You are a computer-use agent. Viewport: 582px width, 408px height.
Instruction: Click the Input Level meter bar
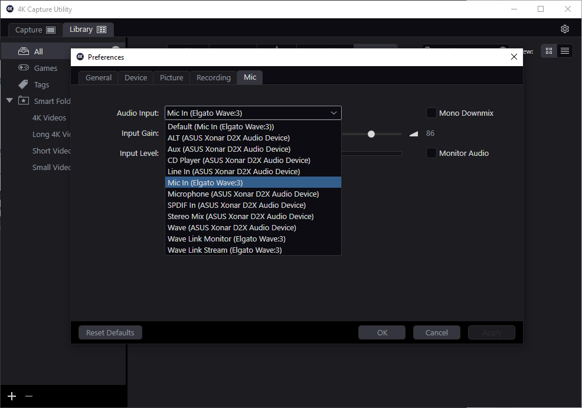(371, 154)
